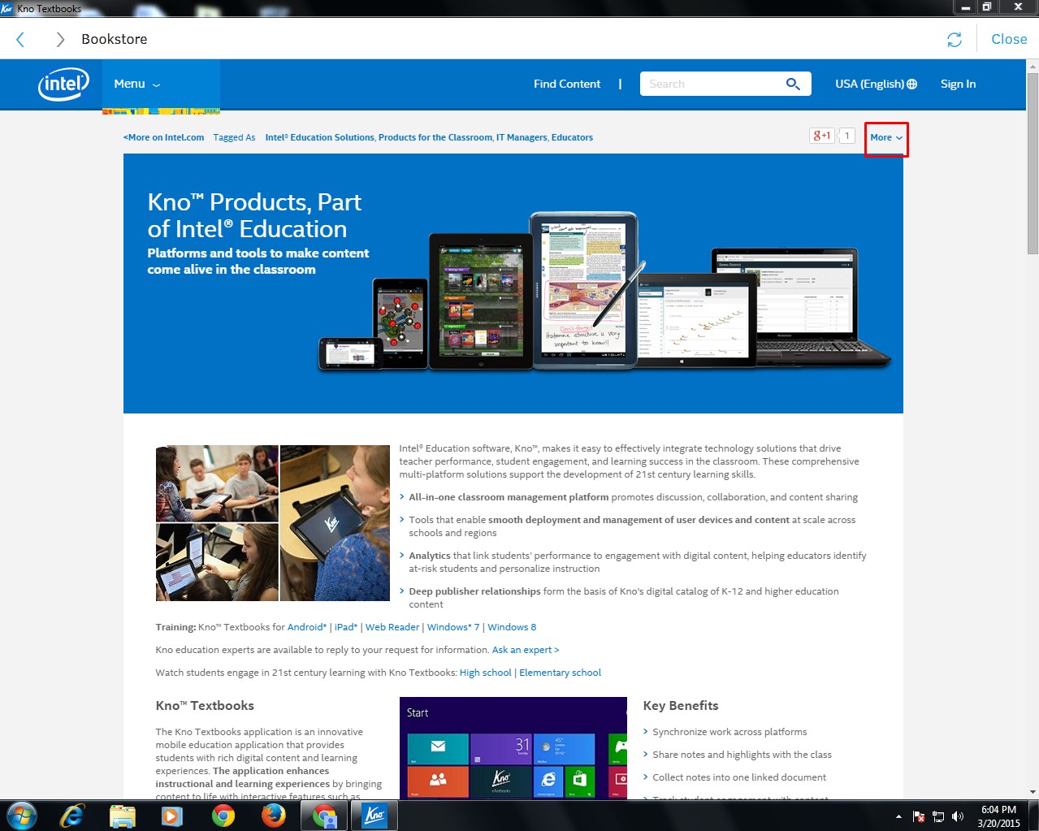Open Find Content
The height and width of the screenshot is (831, 1039).
coord(567,84)
